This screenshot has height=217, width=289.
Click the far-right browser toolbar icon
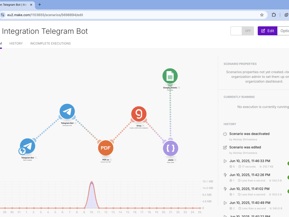pos(286,15)
